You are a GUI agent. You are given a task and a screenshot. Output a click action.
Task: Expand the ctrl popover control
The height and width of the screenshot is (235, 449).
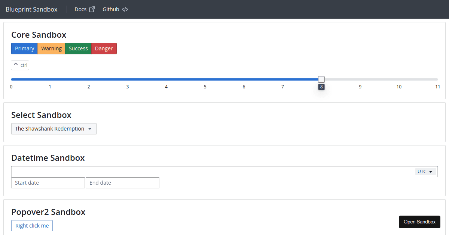[20, 65]
